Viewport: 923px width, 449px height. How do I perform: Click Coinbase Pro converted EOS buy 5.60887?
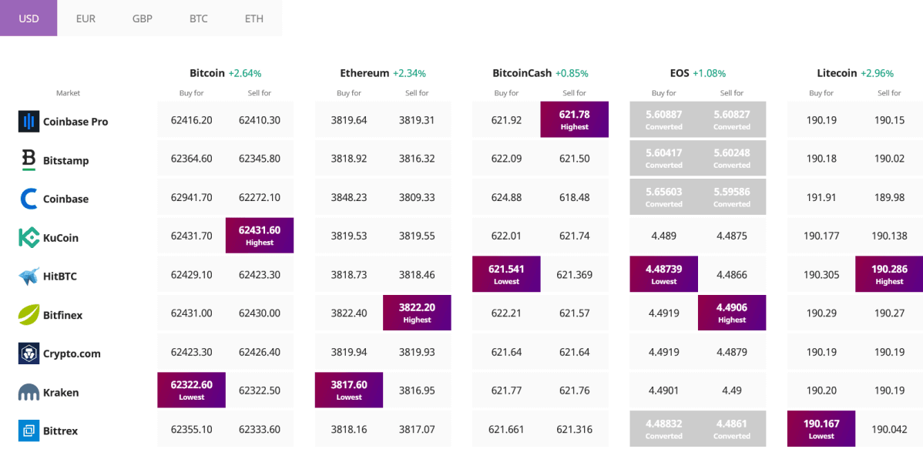coord(664,119)
